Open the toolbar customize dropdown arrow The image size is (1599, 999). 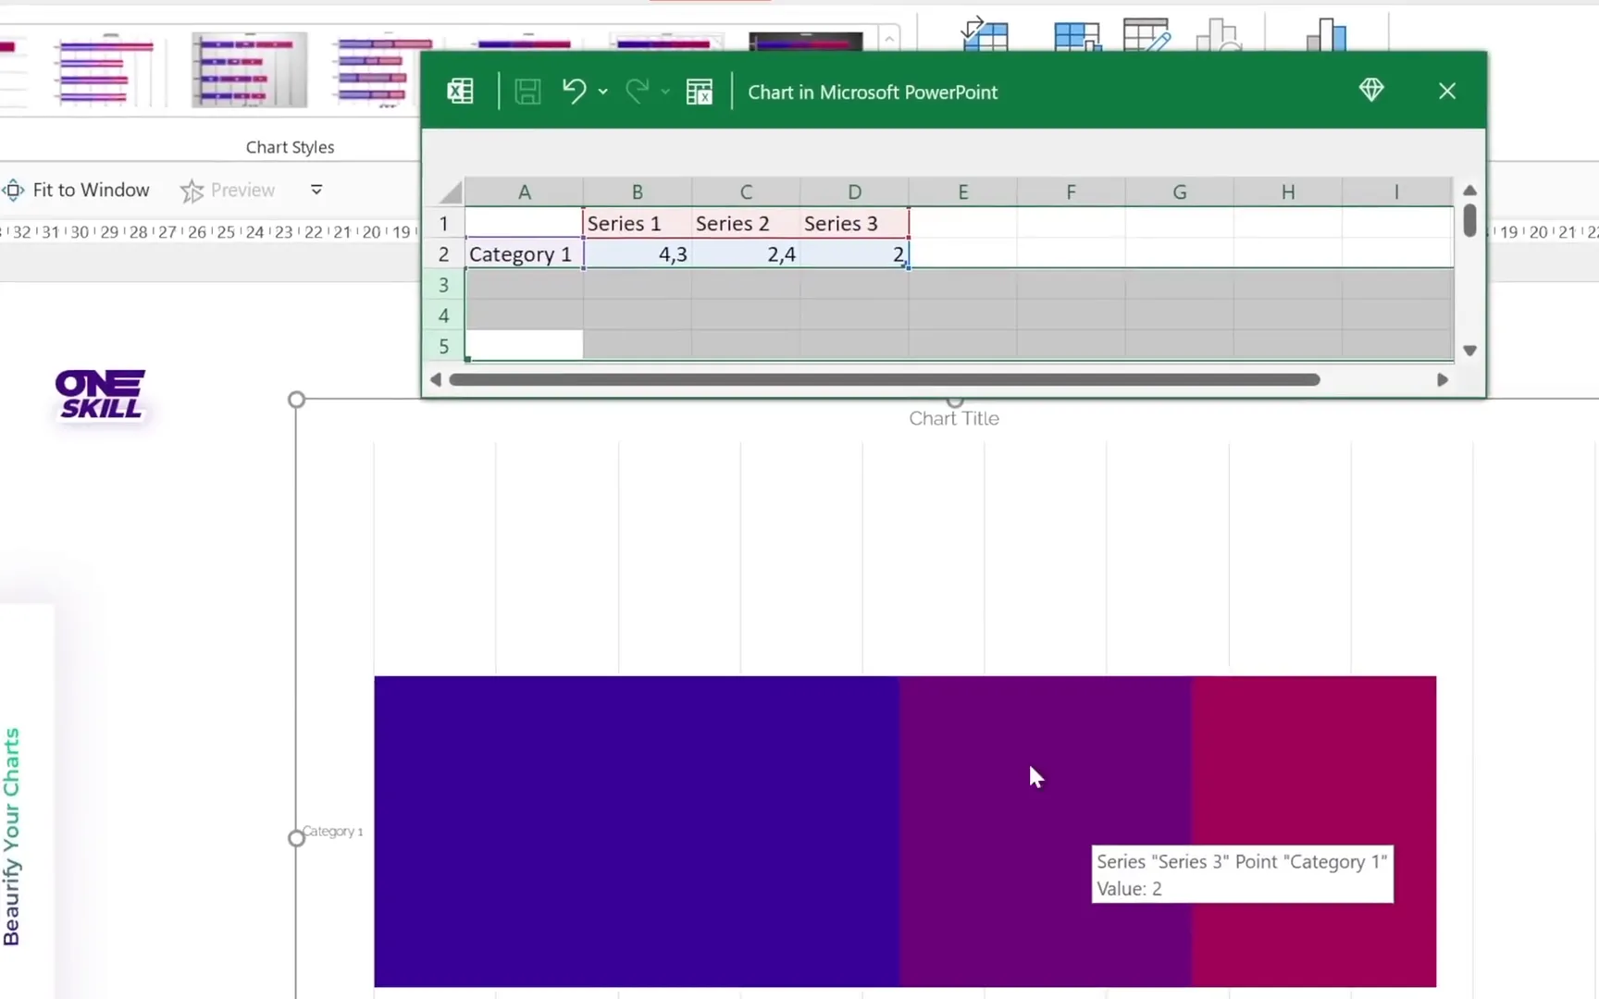pos(316,190)
